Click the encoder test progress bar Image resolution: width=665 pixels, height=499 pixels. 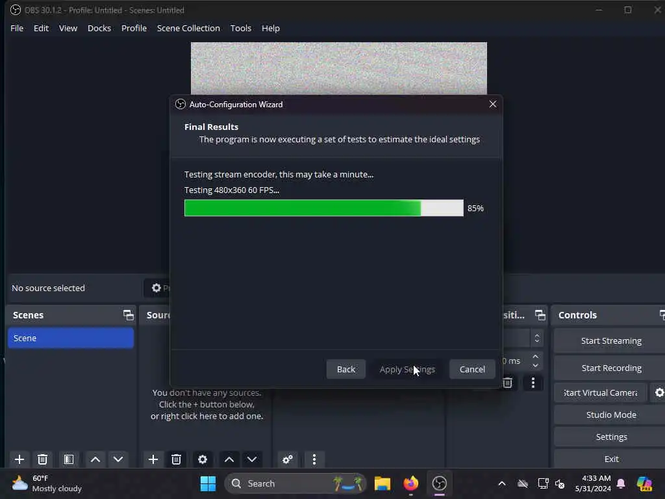click(x=324, y=208)
